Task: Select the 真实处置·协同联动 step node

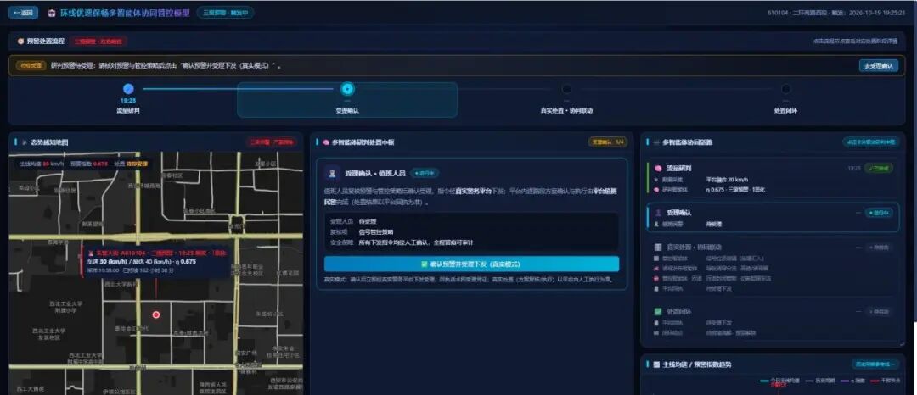Action: (566, 89)
